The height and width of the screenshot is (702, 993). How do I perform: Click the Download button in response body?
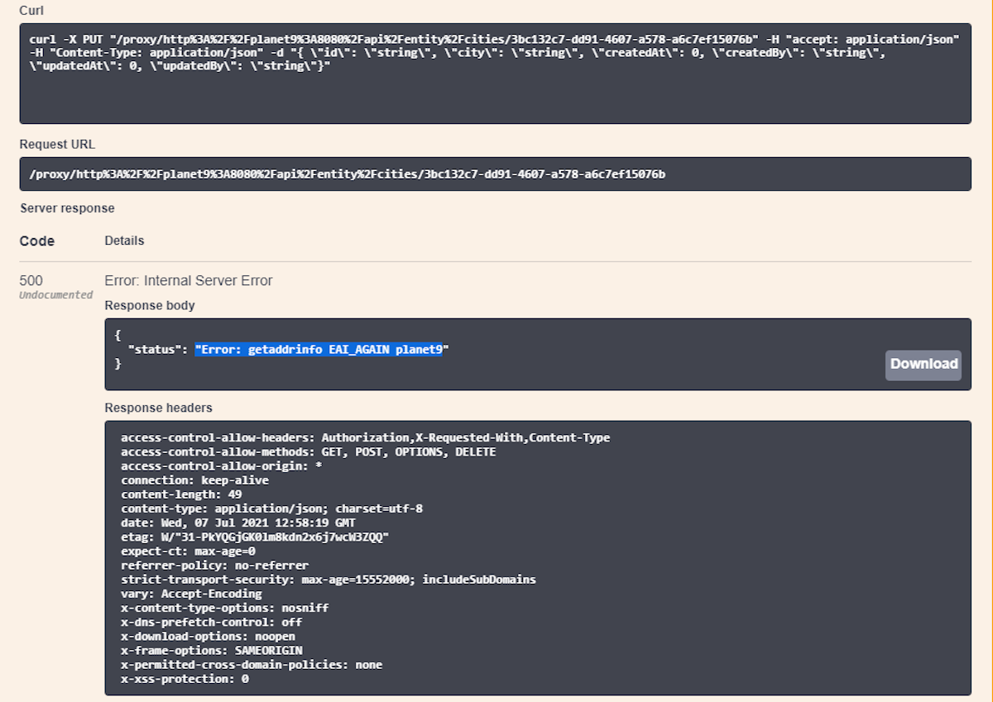point(923,364)
